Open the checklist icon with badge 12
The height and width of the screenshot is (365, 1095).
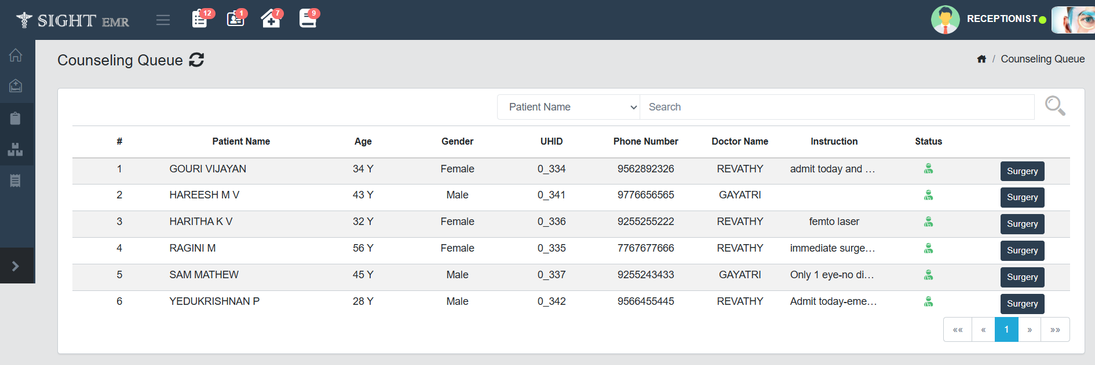200,19
